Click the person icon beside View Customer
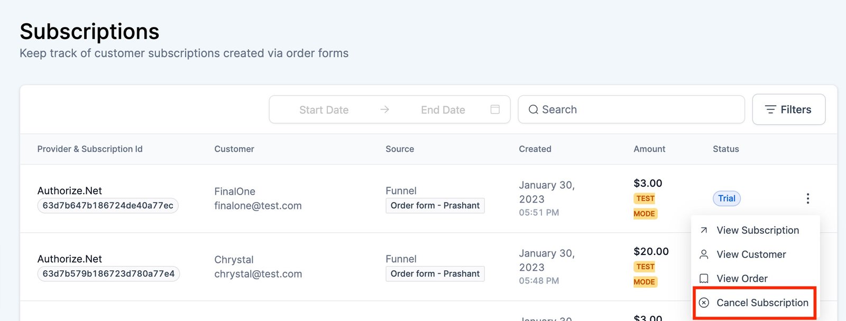 click(x=704, y=254)
